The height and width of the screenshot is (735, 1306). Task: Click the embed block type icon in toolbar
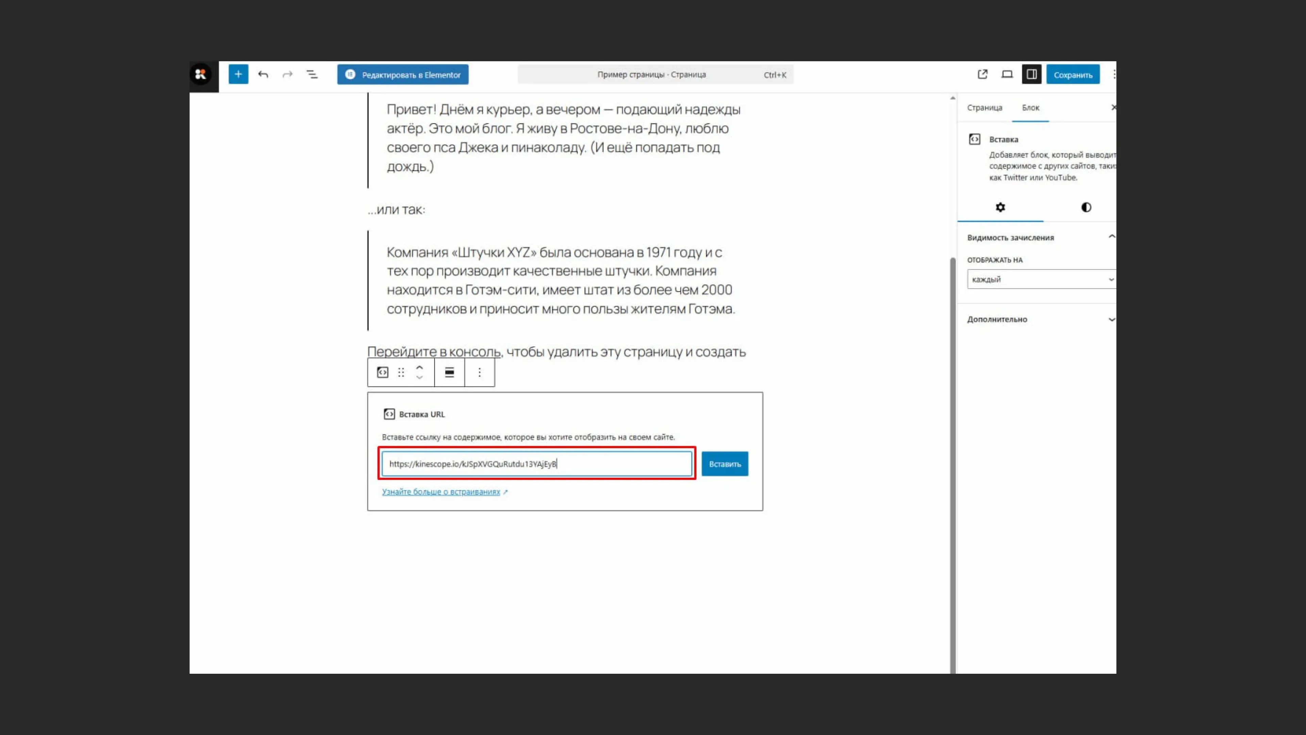(383, 373)
